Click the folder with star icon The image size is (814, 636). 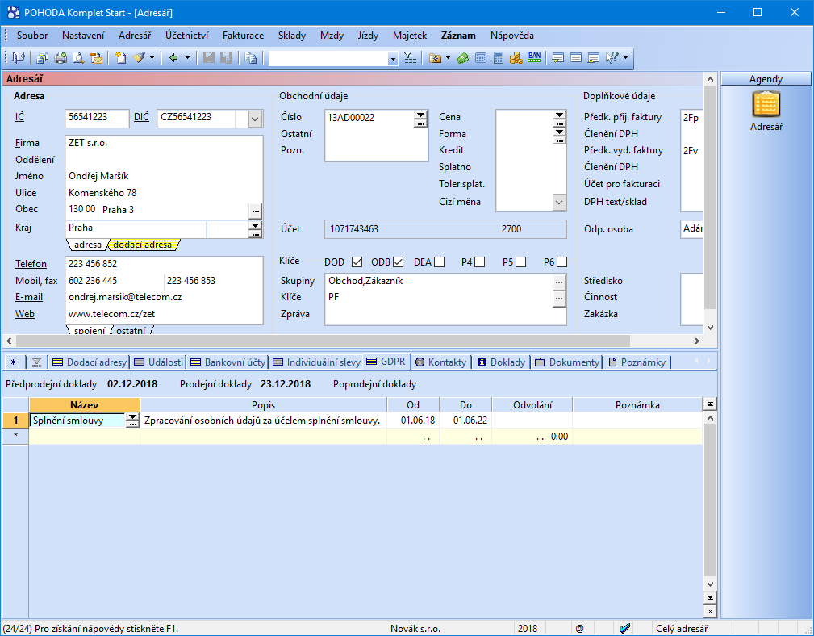(435, 58)
